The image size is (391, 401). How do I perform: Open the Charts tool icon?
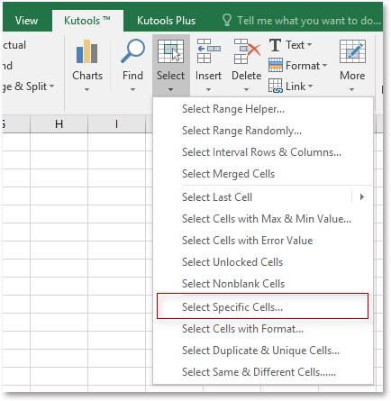pyautogui.click(x=87, y=51)
